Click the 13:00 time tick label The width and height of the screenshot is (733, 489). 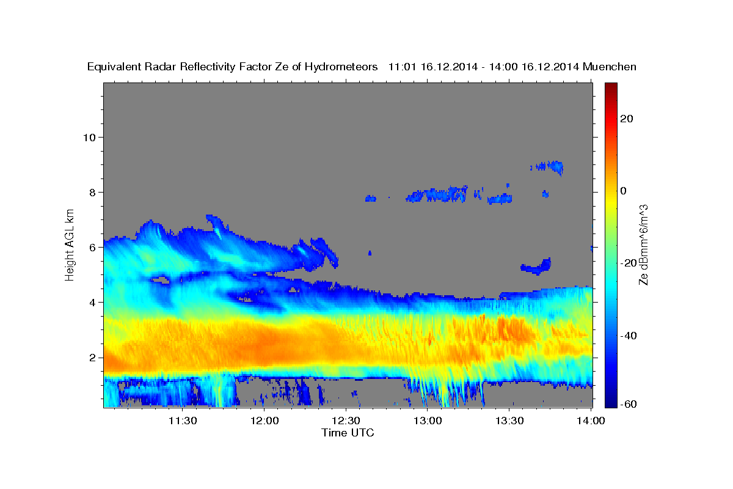pos(428,421)
